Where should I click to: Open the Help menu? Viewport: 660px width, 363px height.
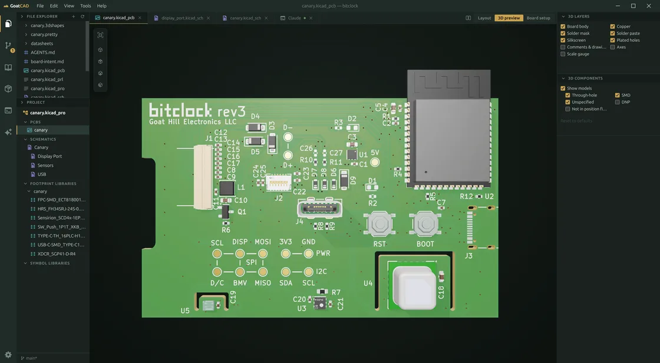click(102, 6)
